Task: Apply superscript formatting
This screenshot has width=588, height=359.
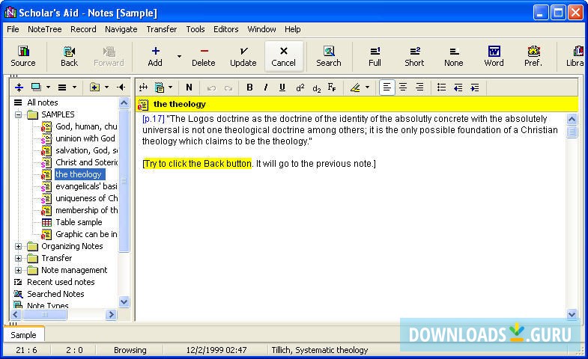Action: [300, 88]
